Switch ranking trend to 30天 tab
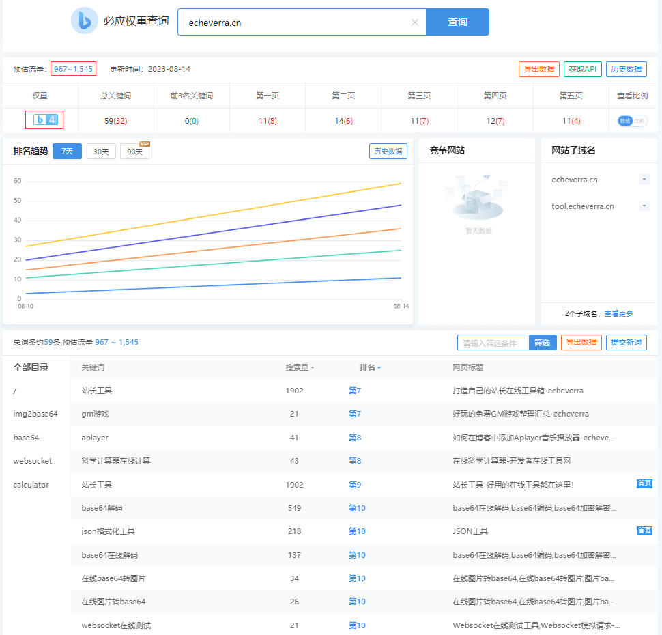This screenshot has height=635, width=662. tap(101, 152)
